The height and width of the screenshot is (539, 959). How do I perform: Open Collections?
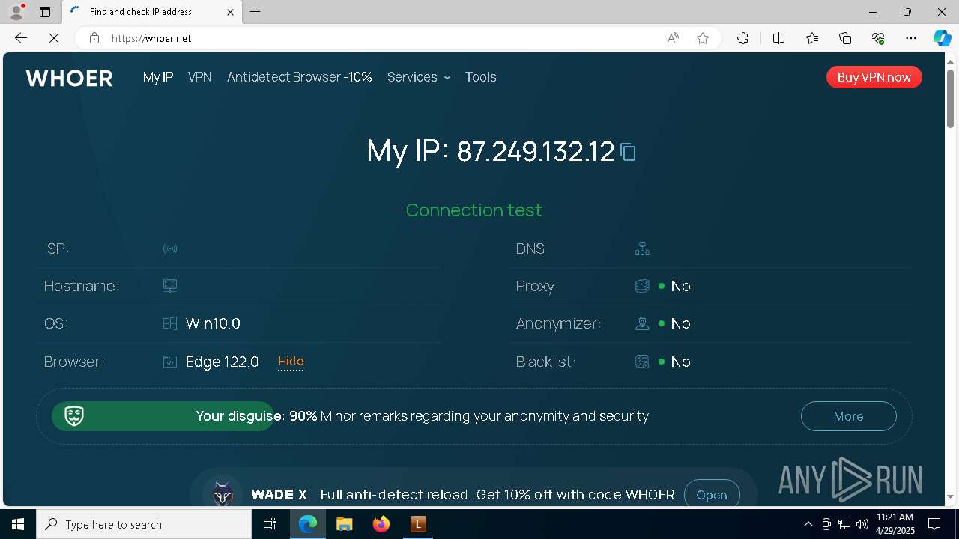pyautogui.click(x=845, y=38)
